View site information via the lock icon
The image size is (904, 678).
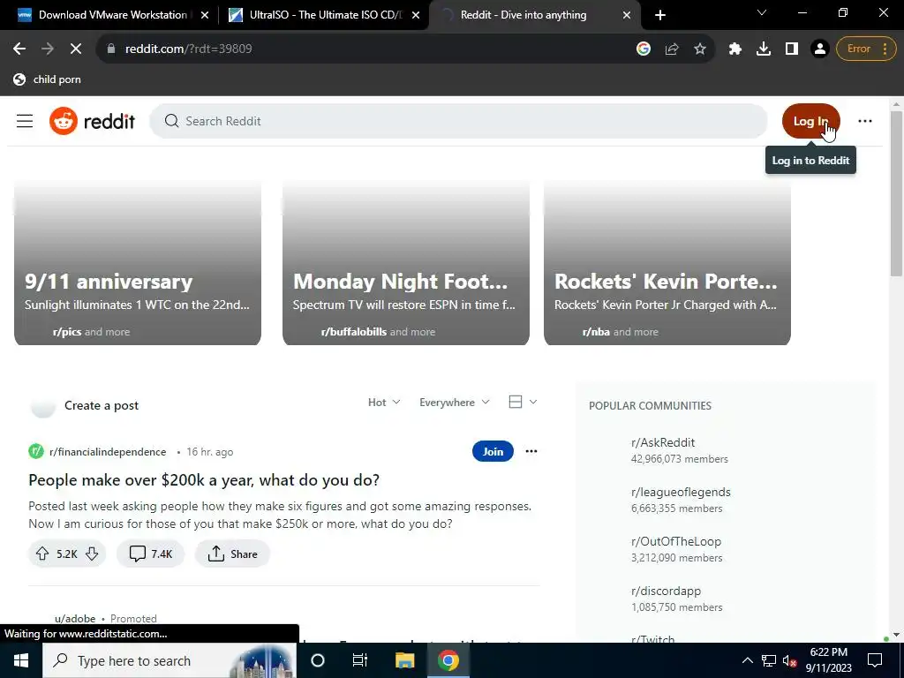click(111, 49)
